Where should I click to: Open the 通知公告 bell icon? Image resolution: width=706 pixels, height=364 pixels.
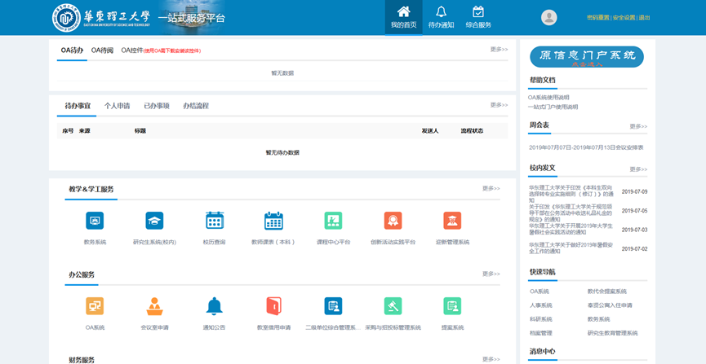215,306
